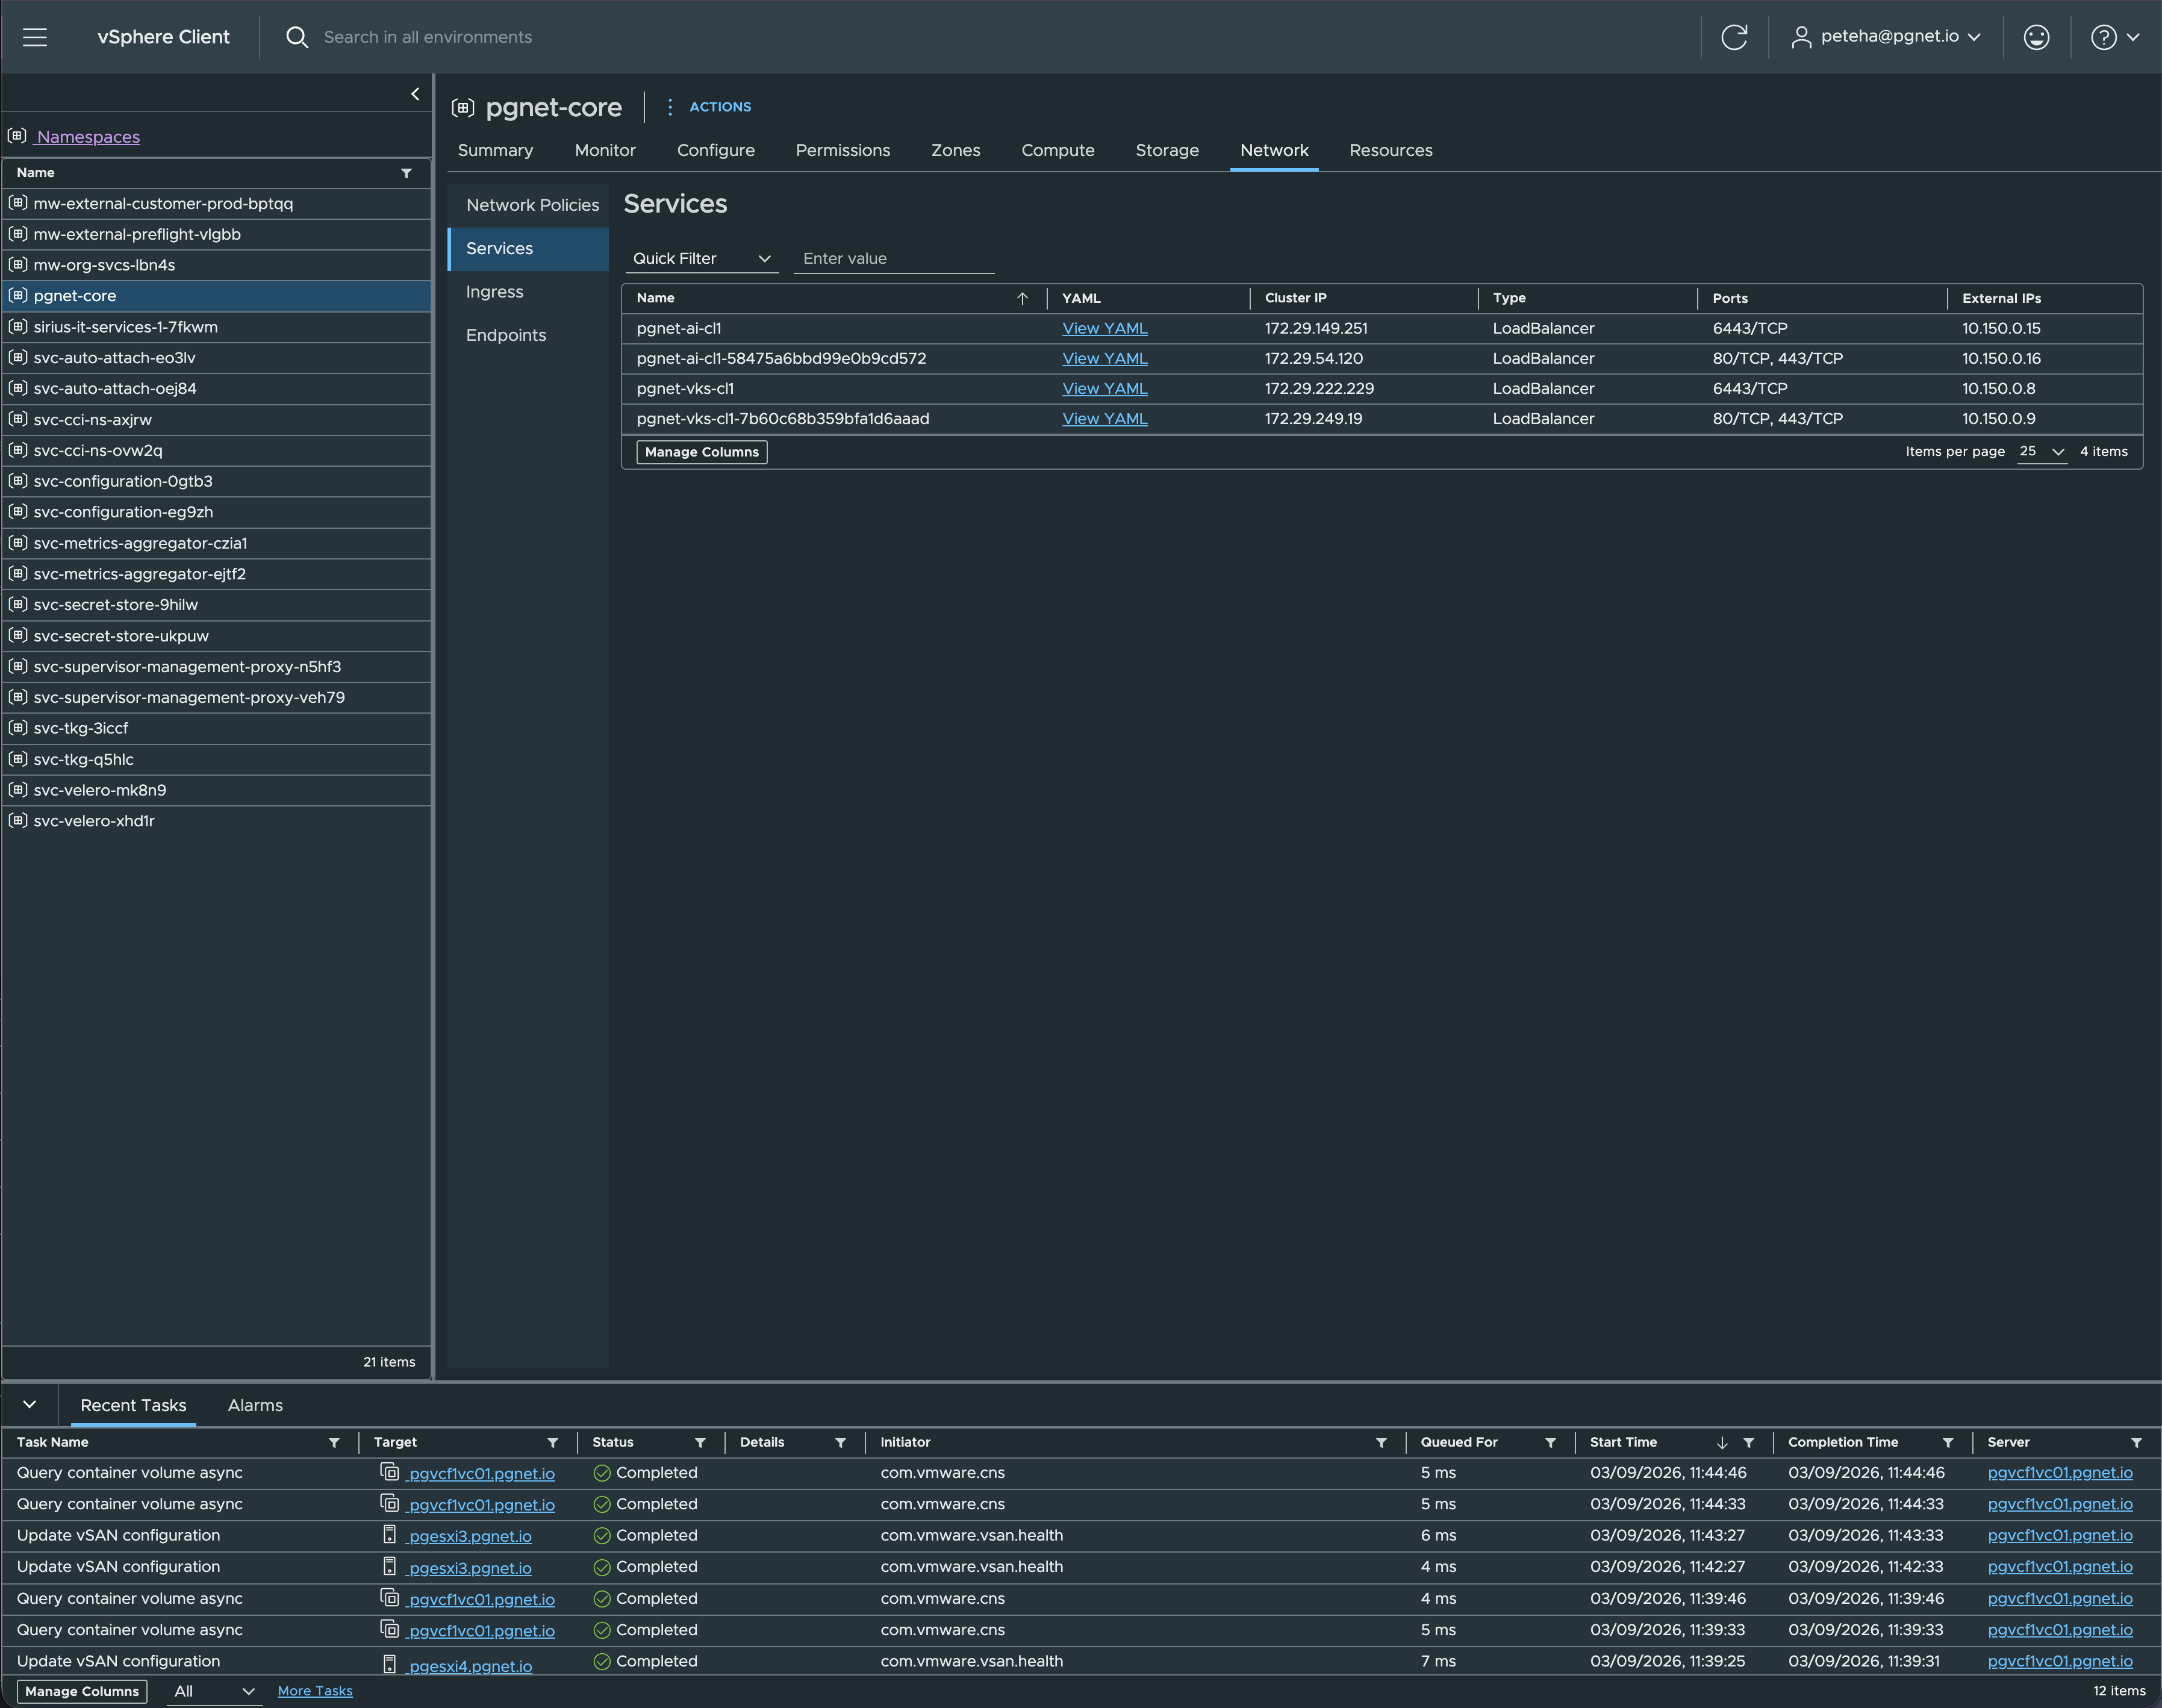Go to the Namespaces link

pos(88,137)
